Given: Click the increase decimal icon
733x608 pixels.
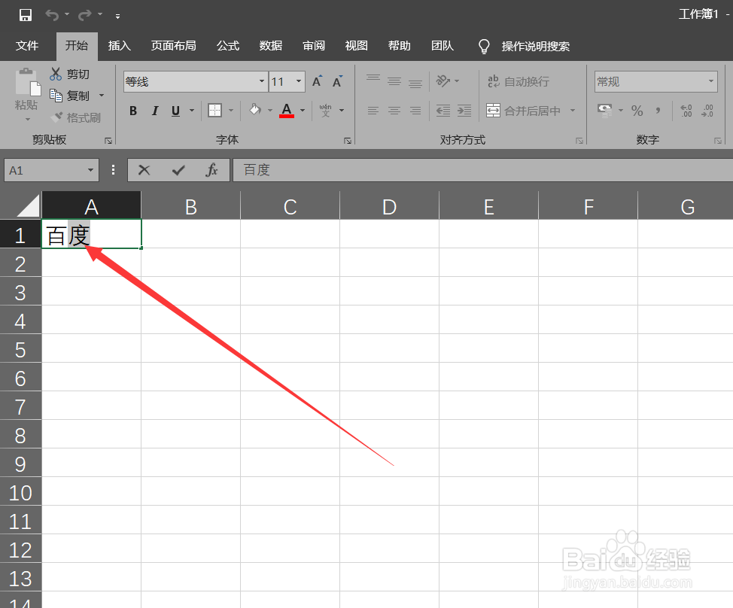Looking at the screenshot, I should pyautogui.click(x=686, y=111).
